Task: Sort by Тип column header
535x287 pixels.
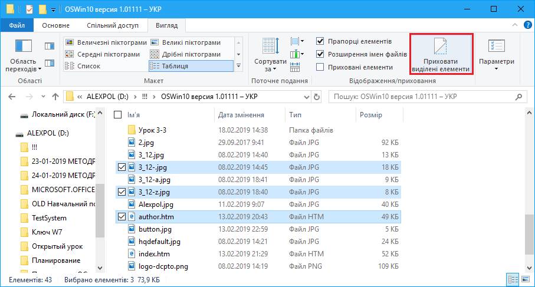Action: pyautogui.click(x=295, y=115)
